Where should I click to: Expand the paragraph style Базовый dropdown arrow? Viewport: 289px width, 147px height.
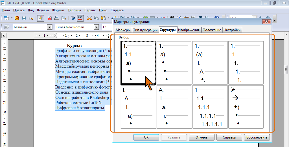point(49,27)
